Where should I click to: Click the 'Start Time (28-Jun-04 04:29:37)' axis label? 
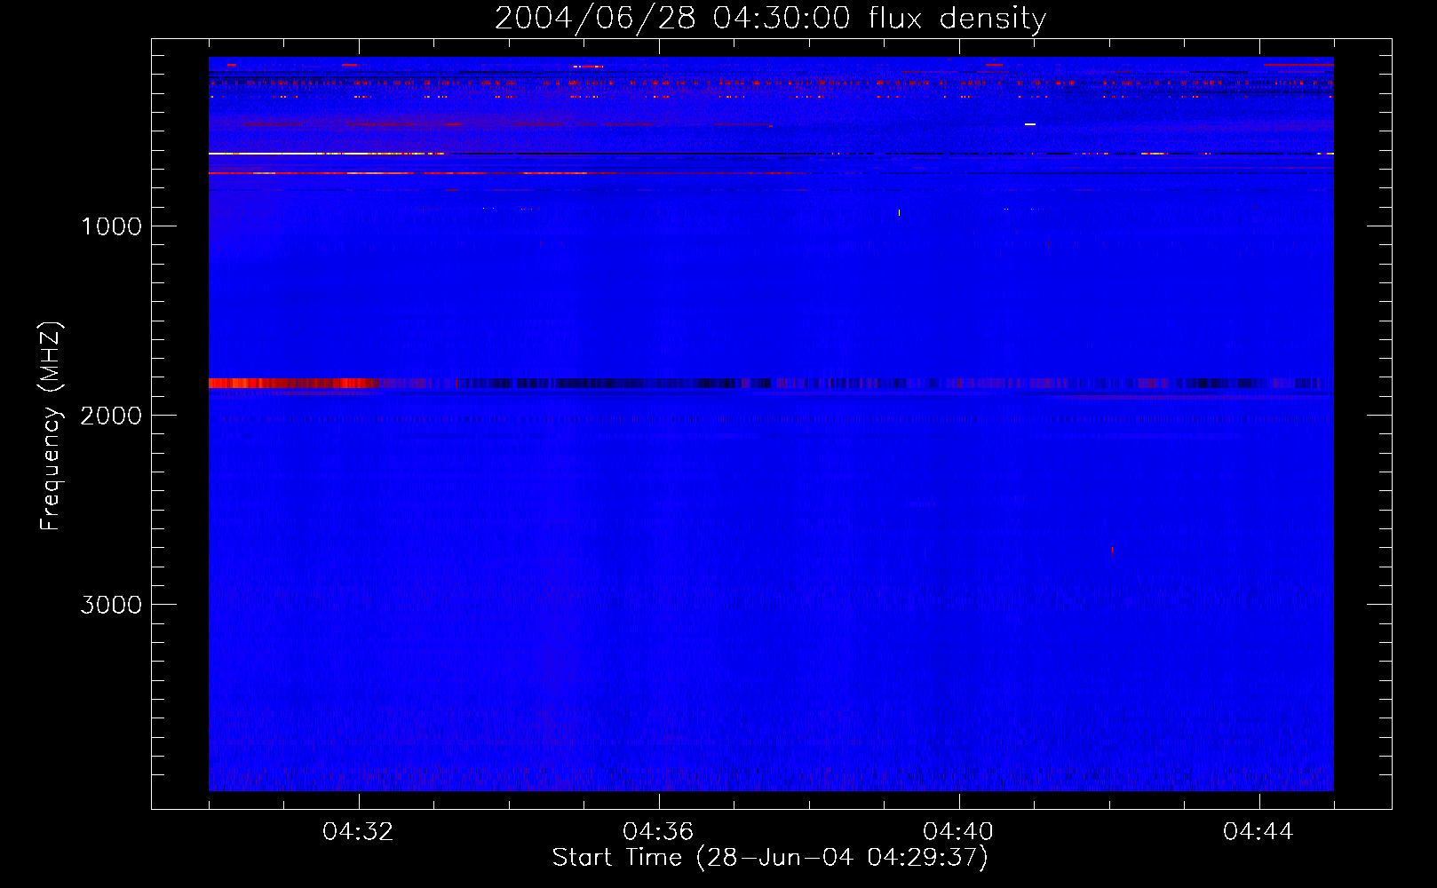point(770,858)
